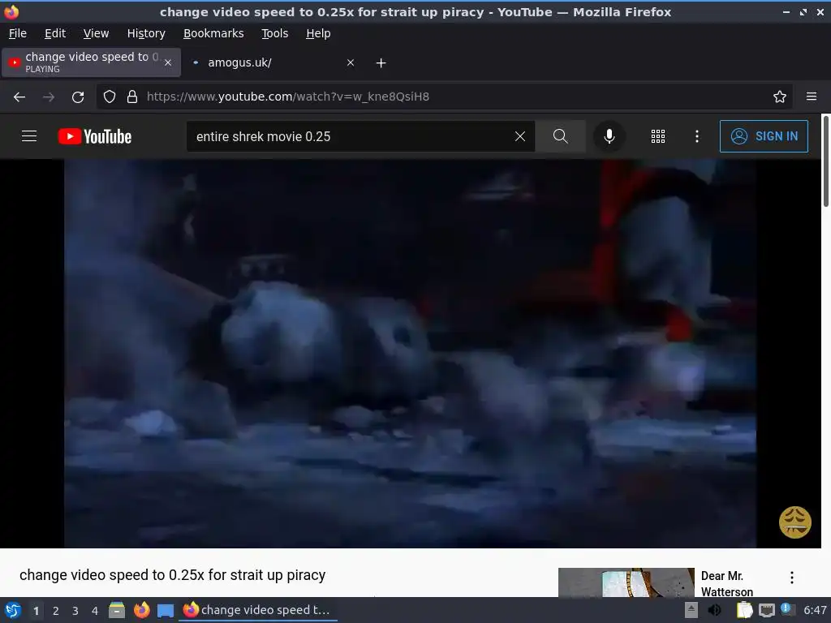Open a new browser tab
Image resolution: width=831 pixels, height=623 pixels.
(x=381, y=63)
